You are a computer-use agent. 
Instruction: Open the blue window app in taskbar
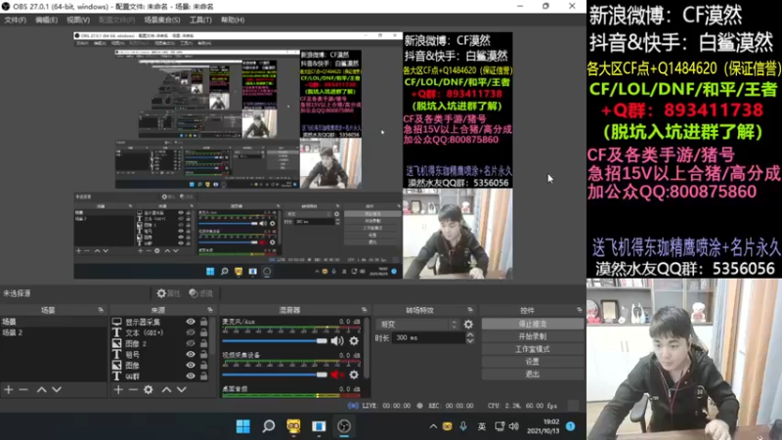click(319, 426)
